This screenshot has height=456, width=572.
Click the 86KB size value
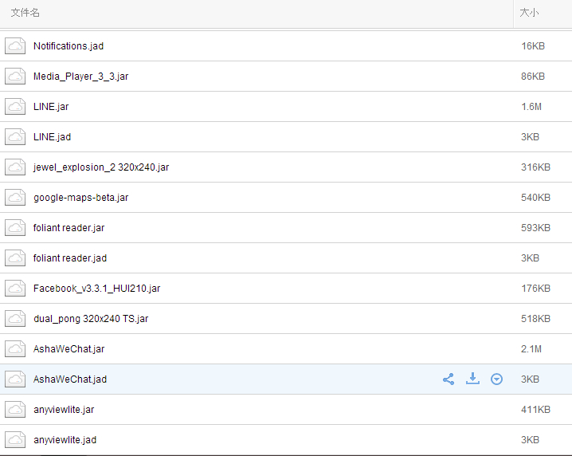click(533, 77)
